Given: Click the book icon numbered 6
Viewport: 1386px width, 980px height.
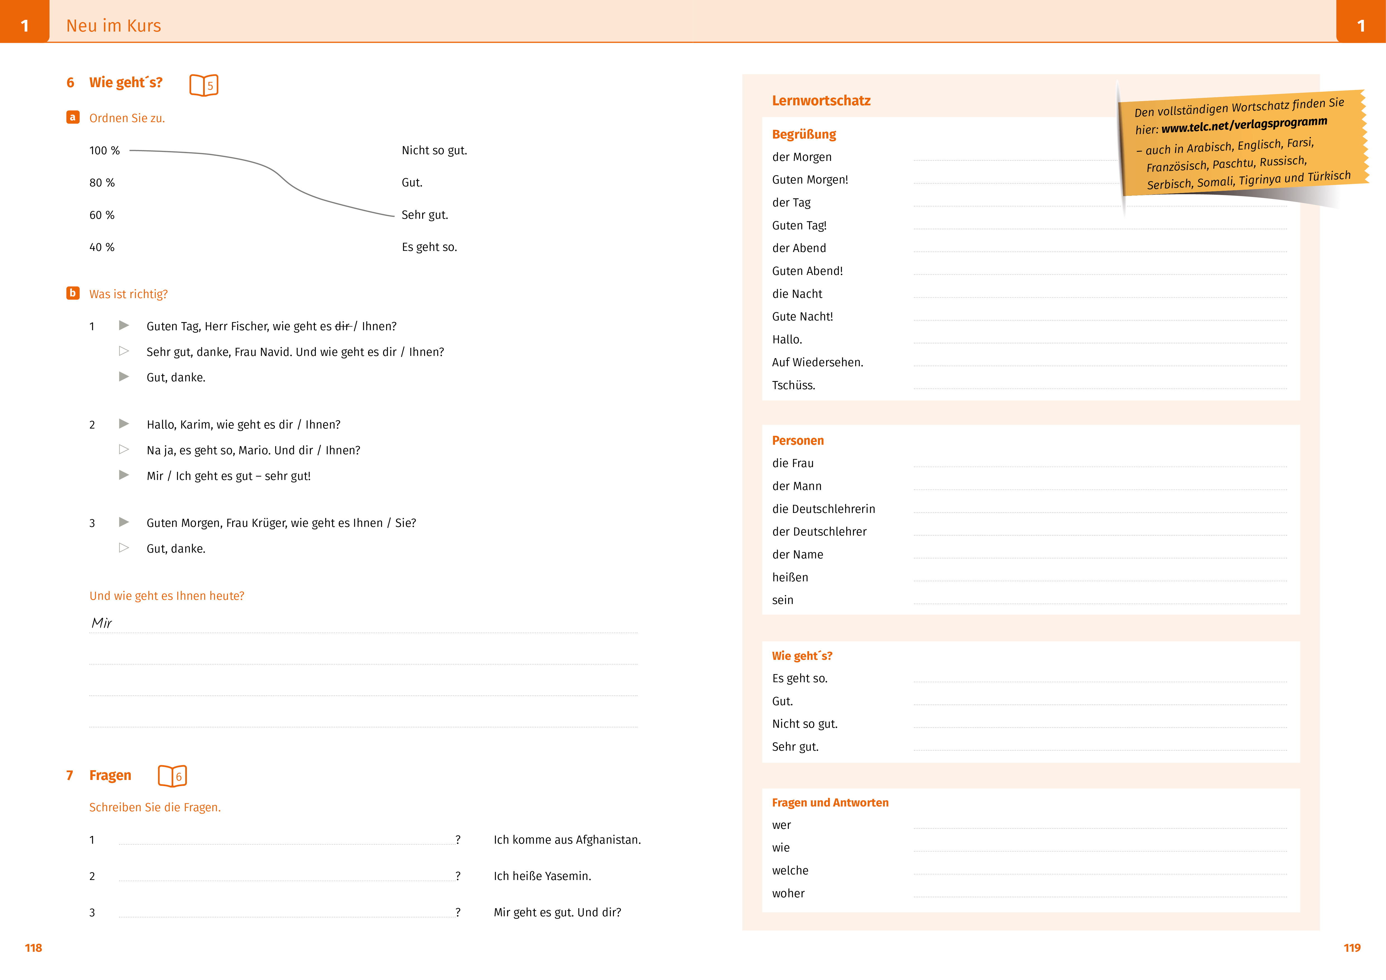Looking at the screenshot, I should click(172, 776).
